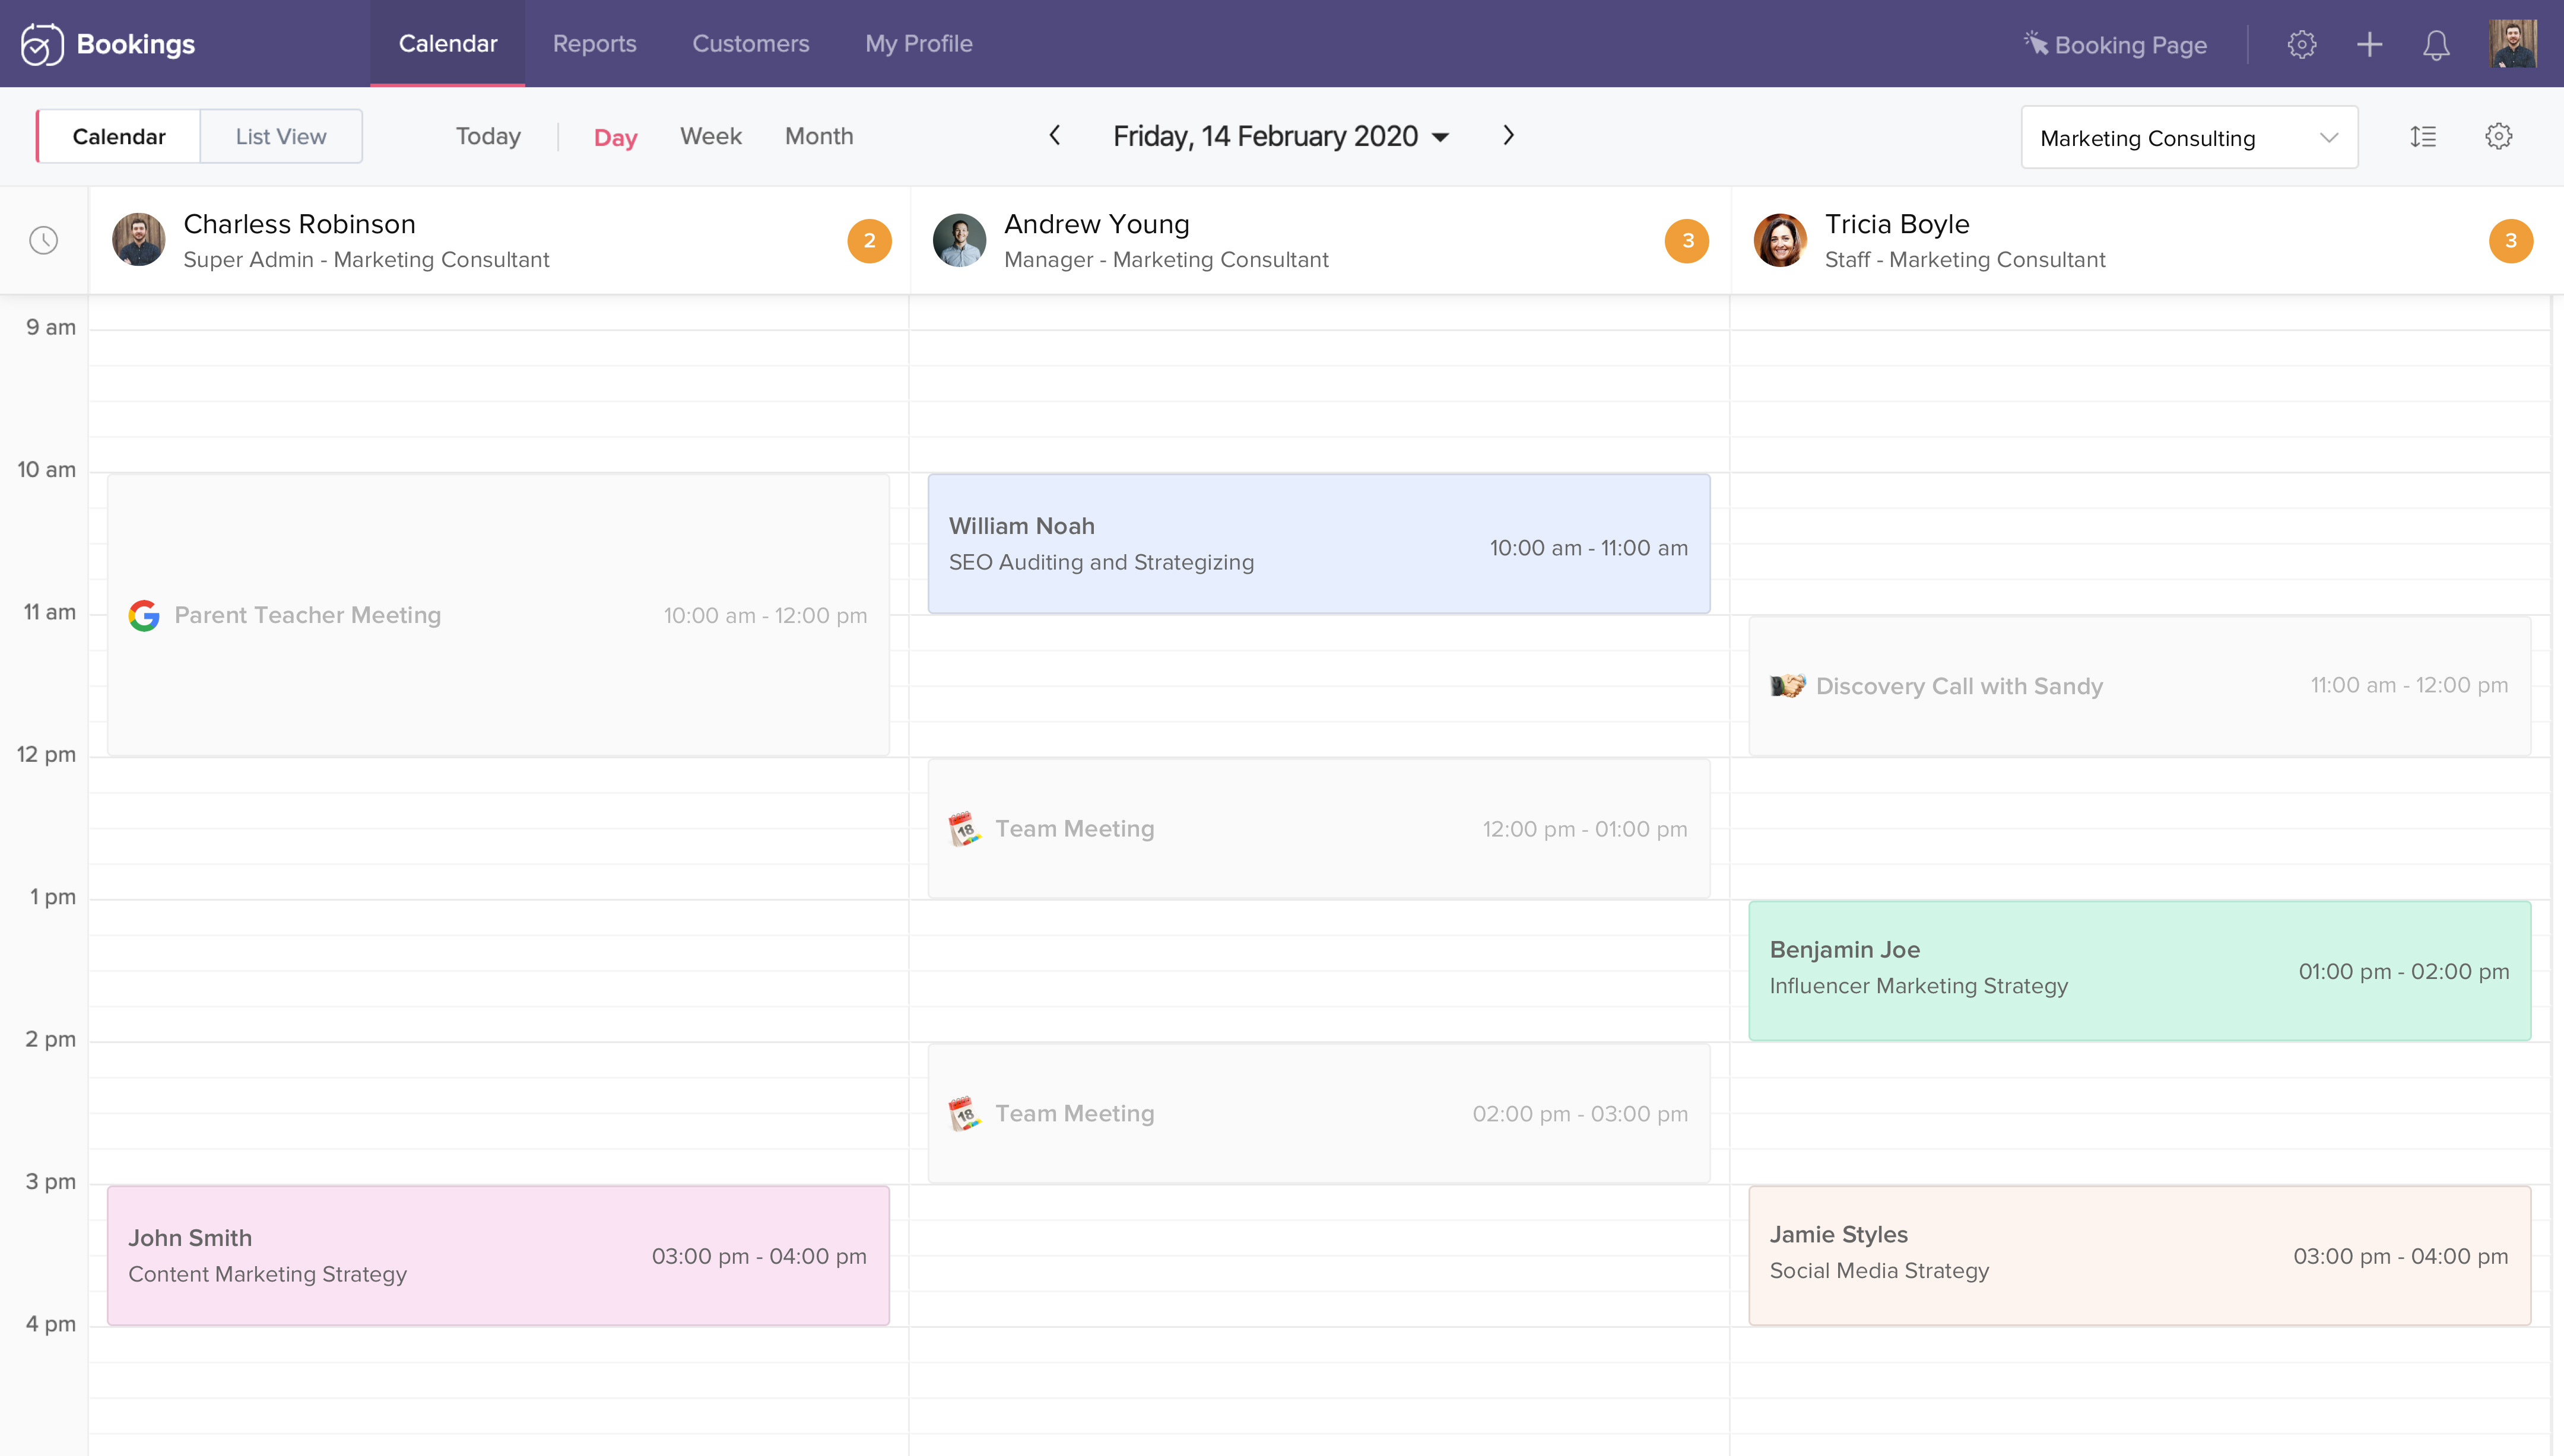Go to next day arrow

pos(1508,135)
